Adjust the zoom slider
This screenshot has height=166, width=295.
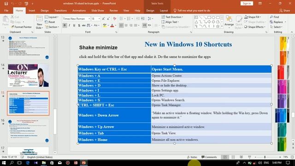tap(265, 157)
